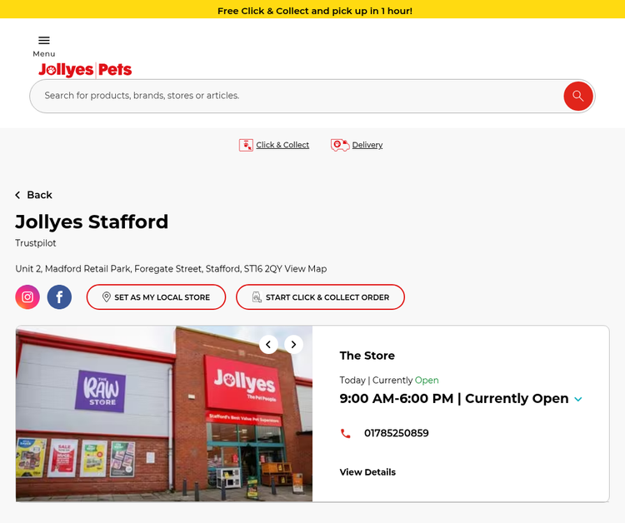Open the Facebook social icon
This screenshot has width=625, height=523.
59,297
